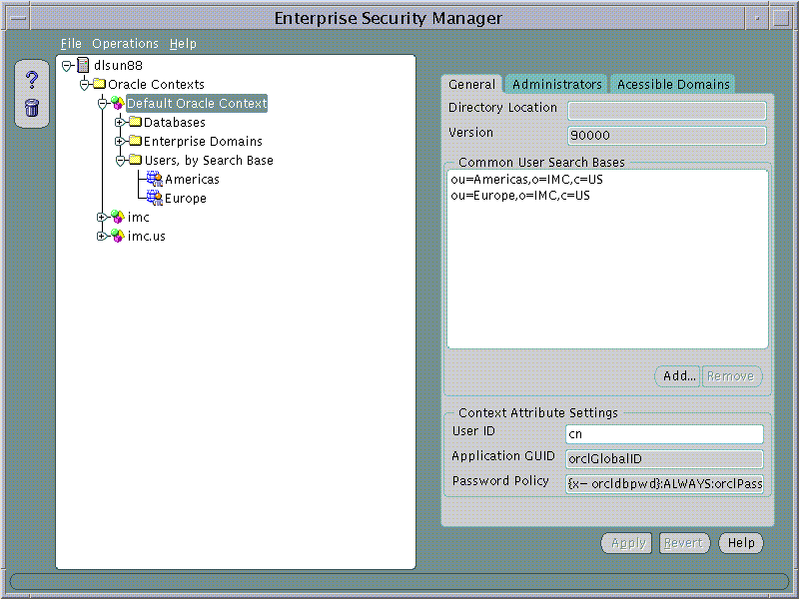
Task: Select Users, by Search Base label
Action: pos(209,161)
